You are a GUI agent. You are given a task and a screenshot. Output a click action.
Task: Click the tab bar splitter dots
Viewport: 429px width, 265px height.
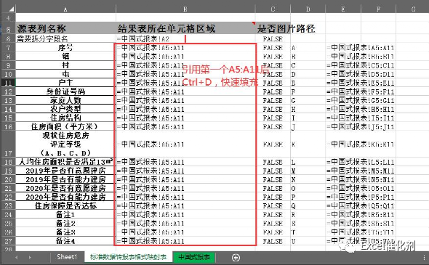coord(424,257)
